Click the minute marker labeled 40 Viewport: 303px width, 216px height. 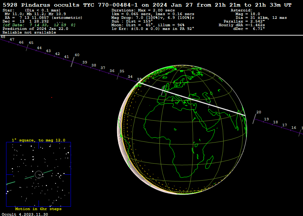(77, 55)
